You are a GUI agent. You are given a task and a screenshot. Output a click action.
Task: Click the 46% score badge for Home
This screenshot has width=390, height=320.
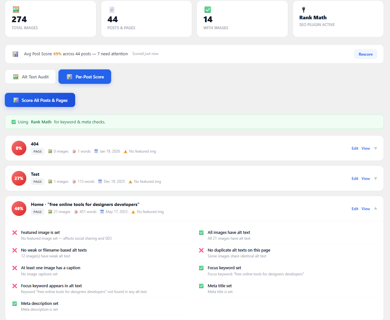click(19, 209)
